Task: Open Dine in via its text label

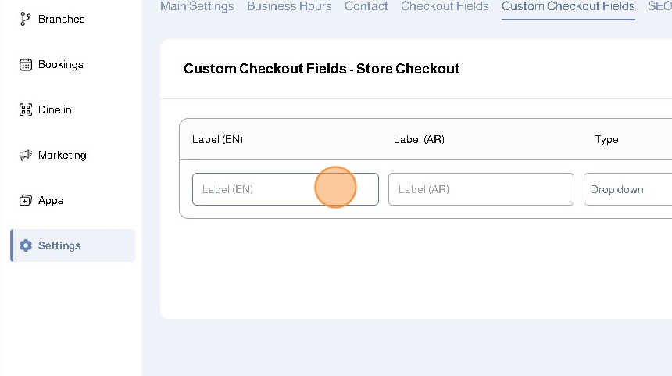Action: click(55, 109)
